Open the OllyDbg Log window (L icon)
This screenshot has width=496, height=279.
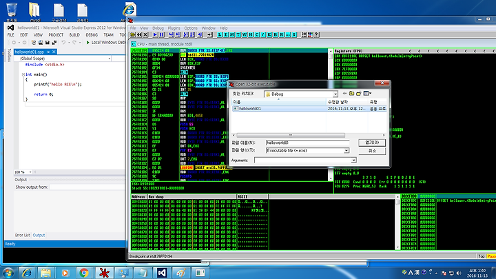[x=220, y=34]
